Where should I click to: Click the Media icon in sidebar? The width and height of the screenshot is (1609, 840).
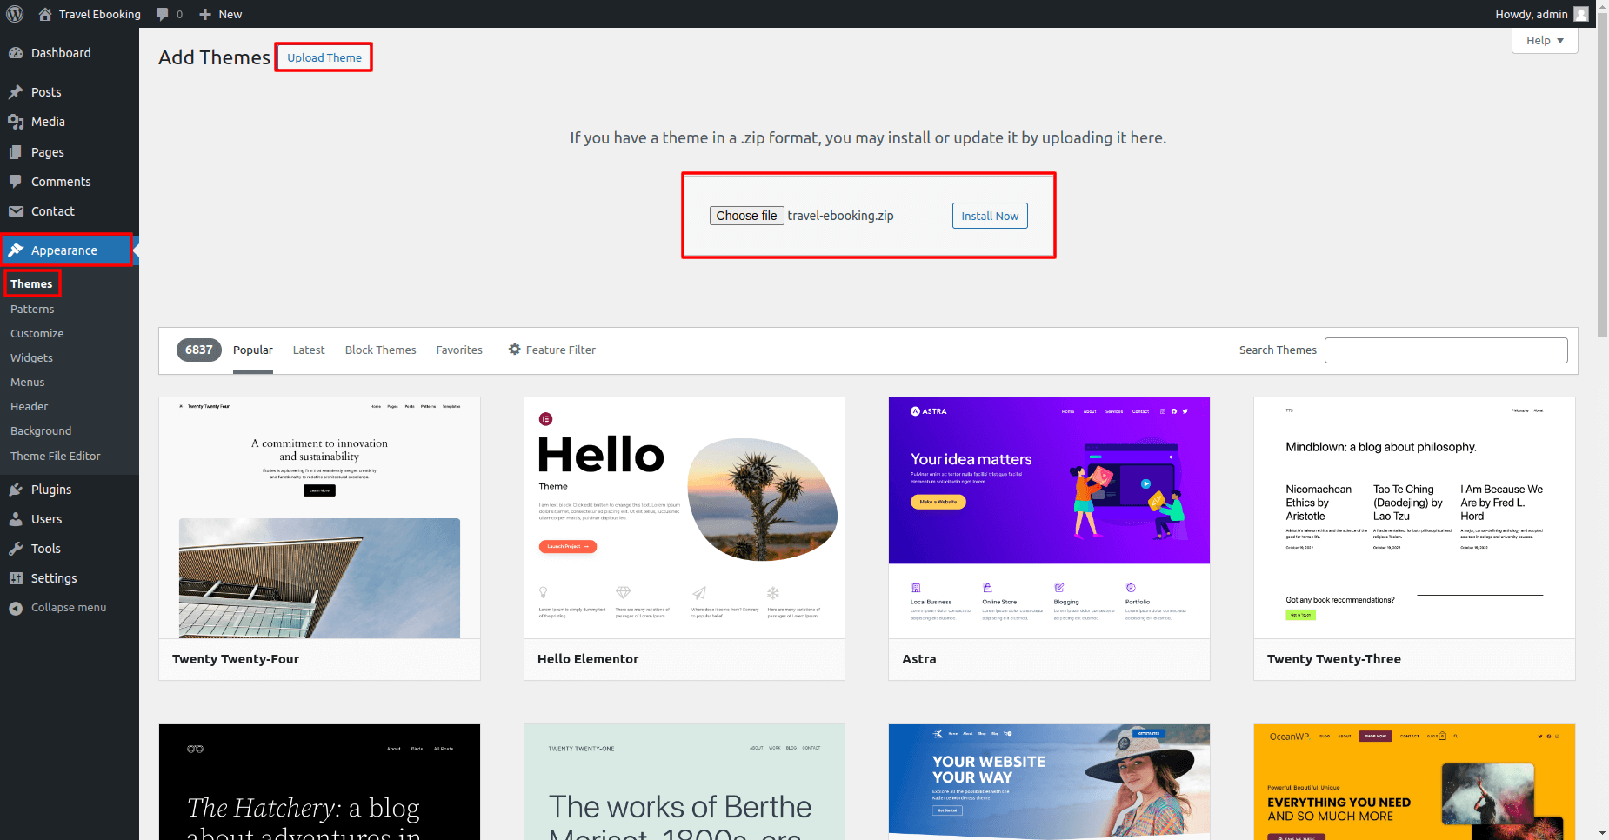[x=16, y=122]
